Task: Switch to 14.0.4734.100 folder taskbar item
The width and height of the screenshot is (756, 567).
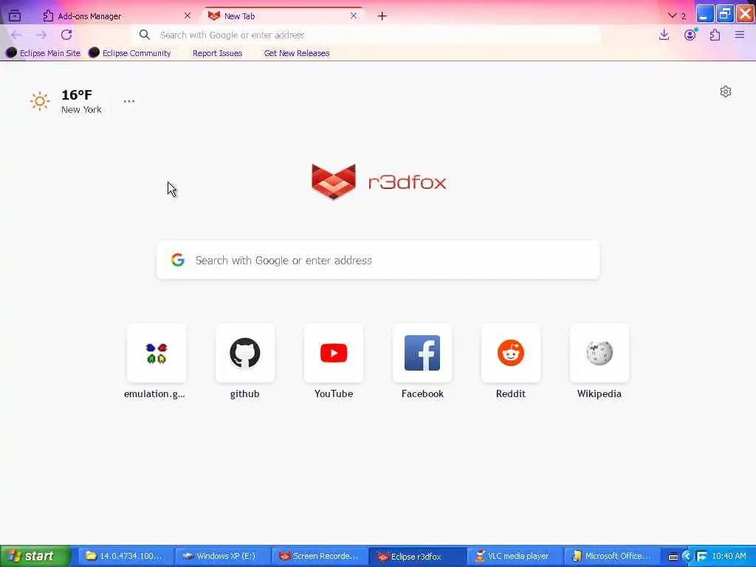Action: tap(124, 557)
